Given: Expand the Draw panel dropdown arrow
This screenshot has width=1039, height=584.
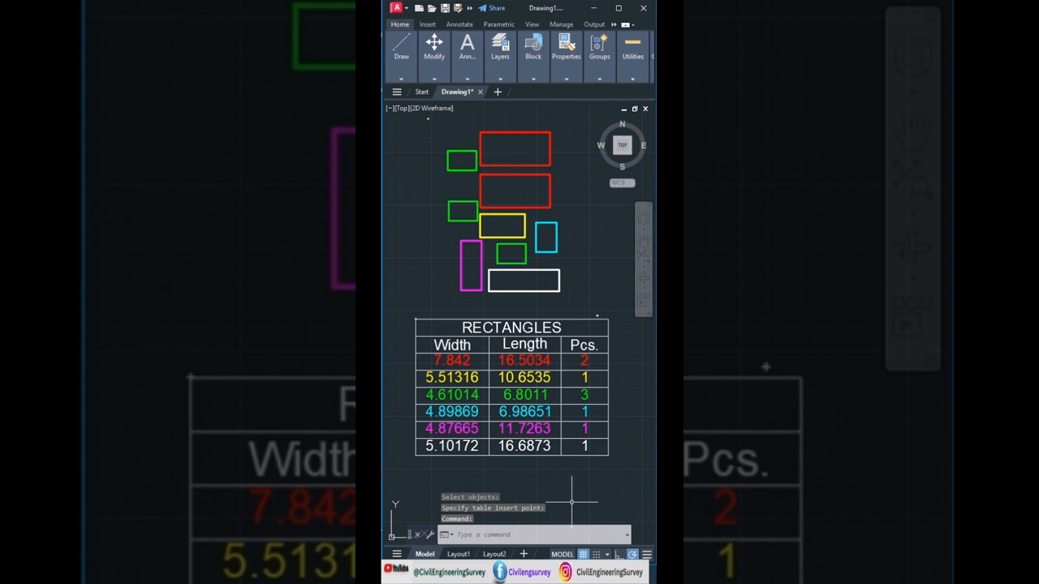Looking at the screenshot, I should pyautogui.click(x=401, y=79).
